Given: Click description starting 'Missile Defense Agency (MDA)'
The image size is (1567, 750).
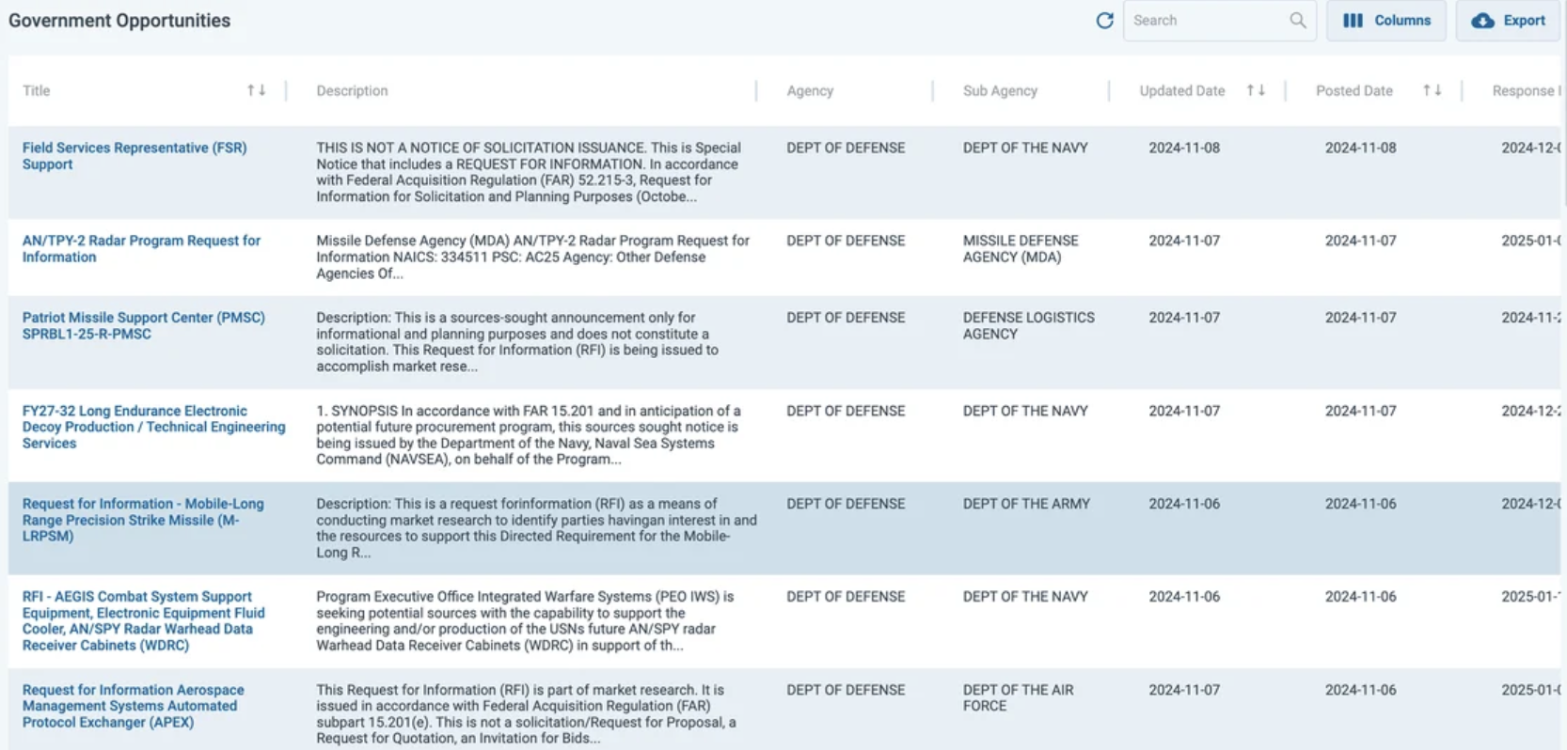Looking at the screenshot, I should pos(532,257).
